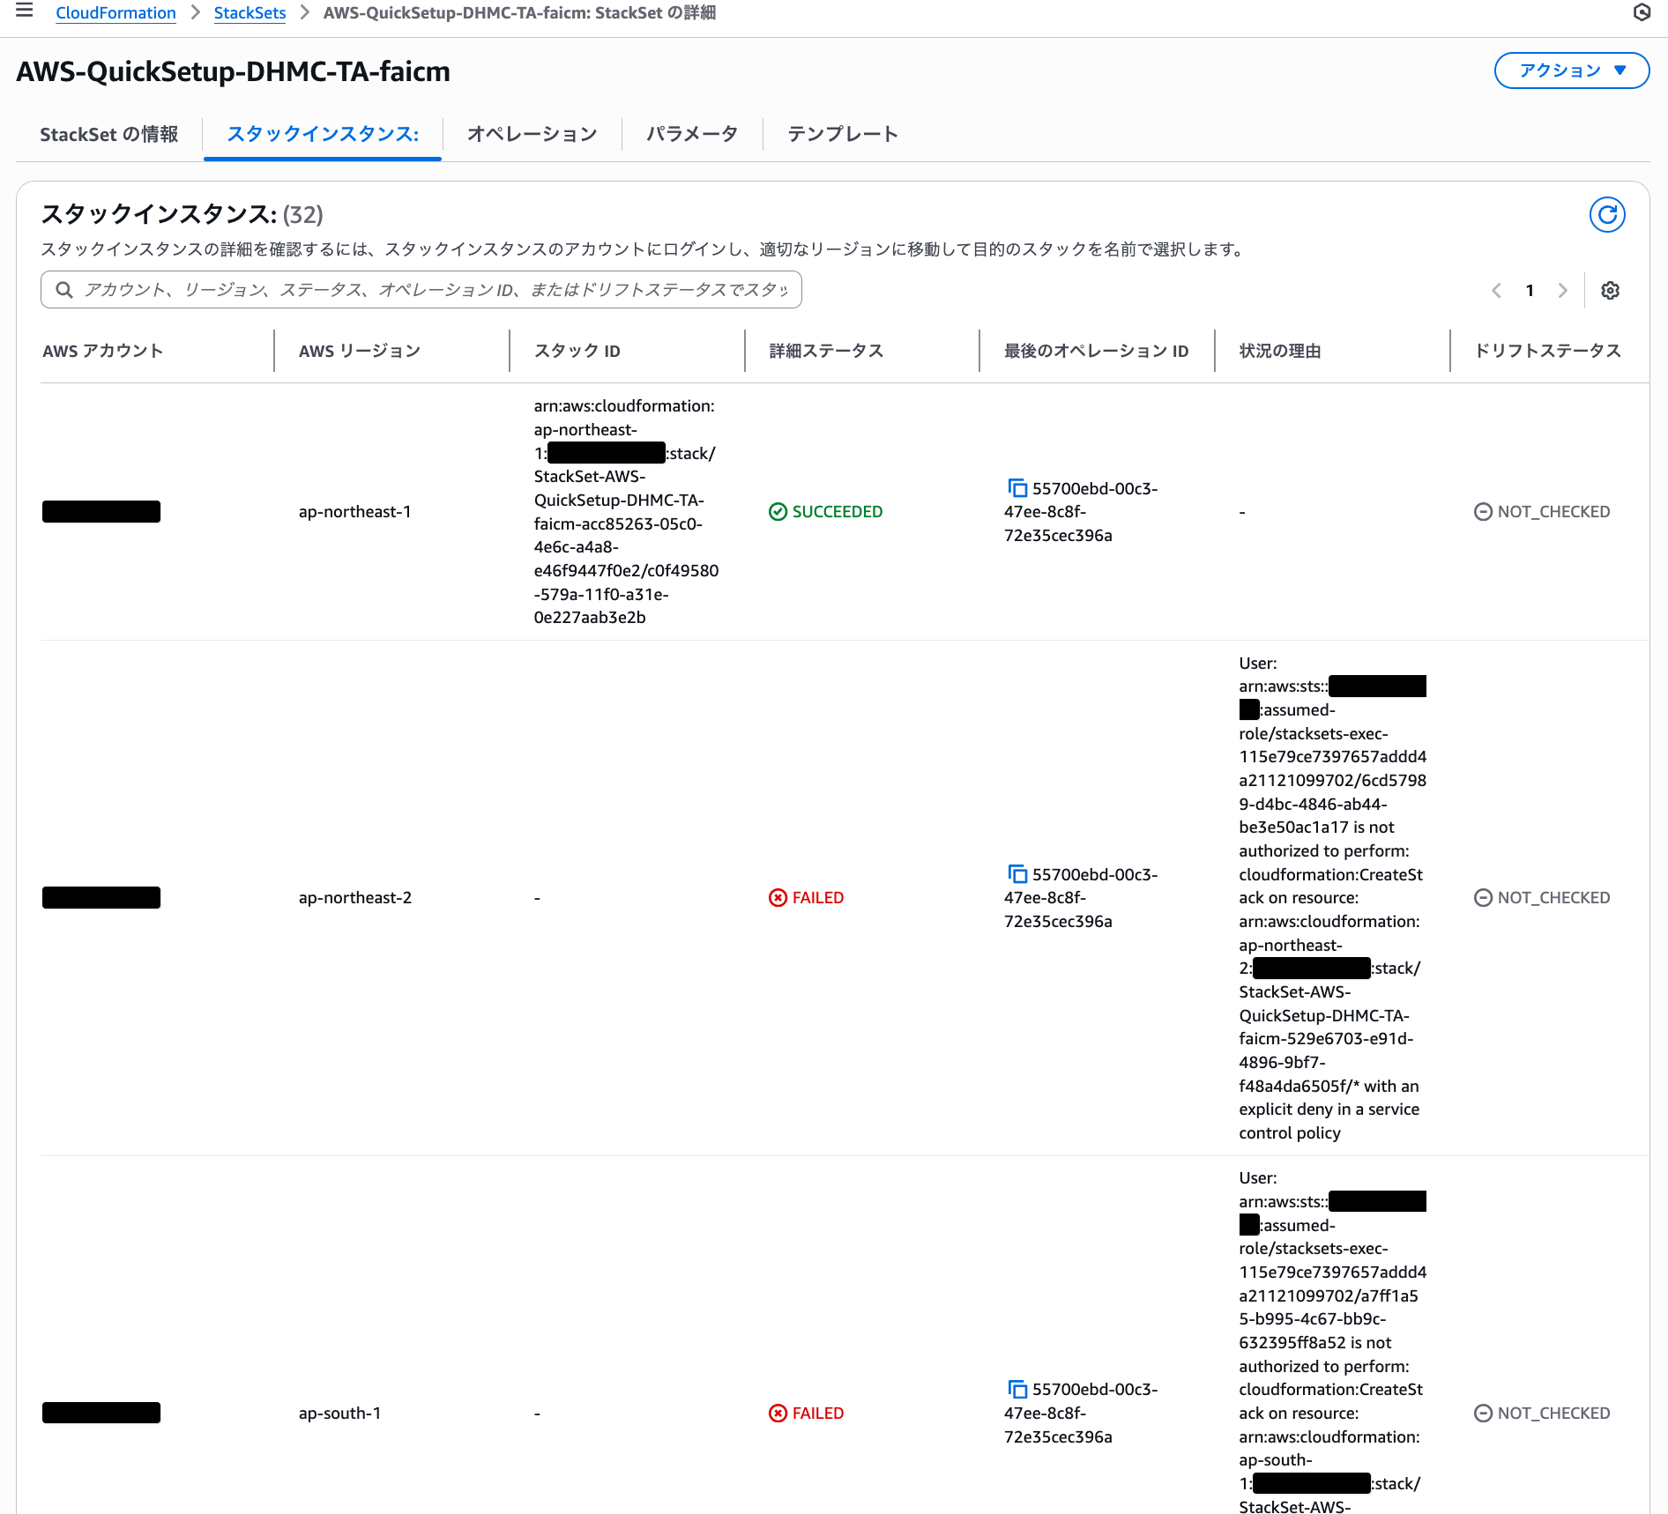Image resolution: width=1668 pixels, height=1514 pixels.
Task: Click AWS-QuickSetup-DHMC-TA-faicm page heading
Action: pyautogui.click(x=234, y=71)
